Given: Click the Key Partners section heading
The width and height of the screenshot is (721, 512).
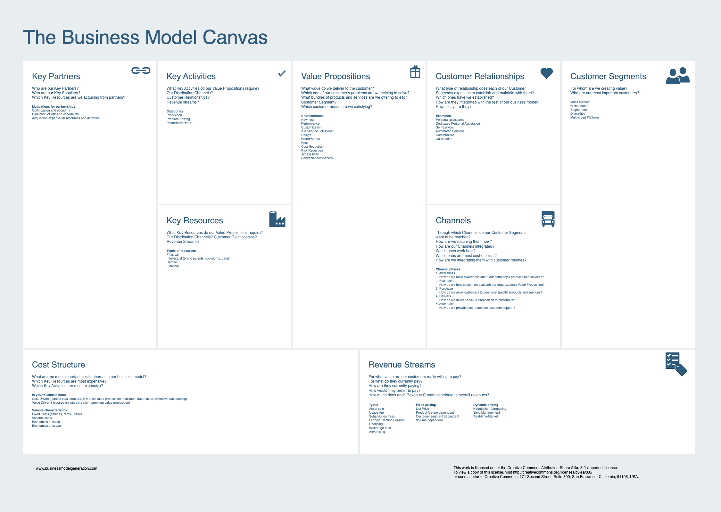Looking at the screenshot, I should 56,77.
